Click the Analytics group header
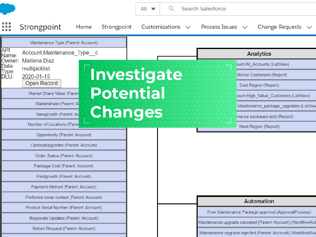Viewport: 316px width, 237px height. (x=259, y=54)
